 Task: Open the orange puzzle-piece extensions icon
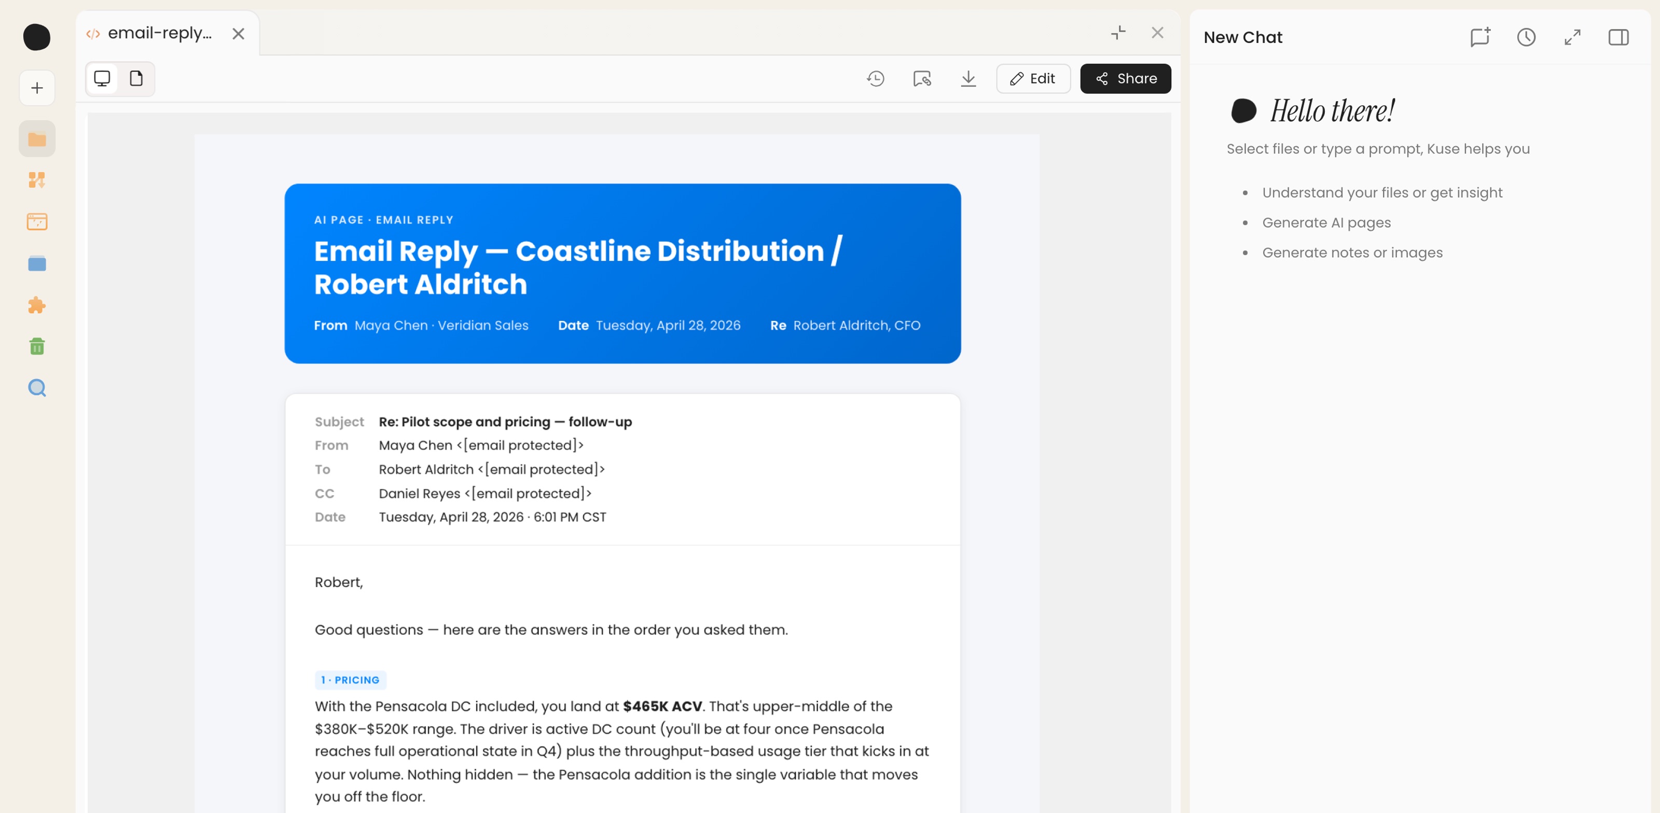37,305
